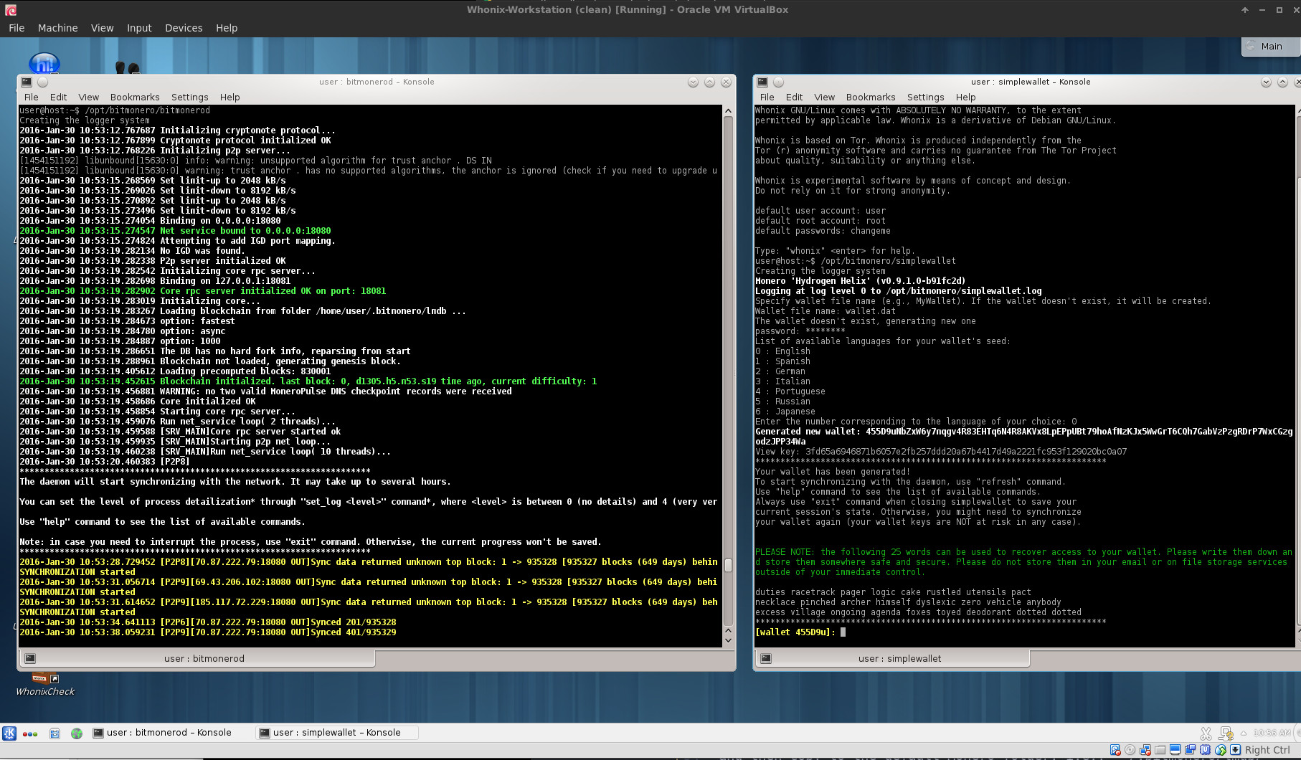
Task: Click scroll-up arrow in bitmonerod terminal
Action: pyautogui.click(x=729, y=111)
